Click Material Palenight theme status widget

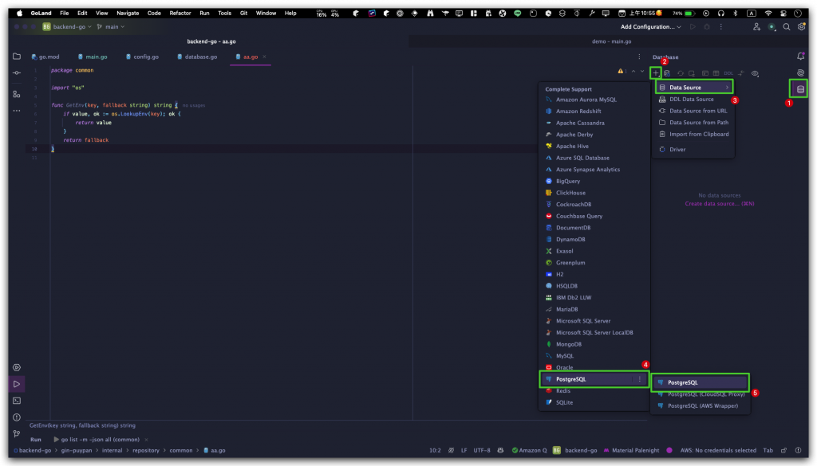[631, 450]
